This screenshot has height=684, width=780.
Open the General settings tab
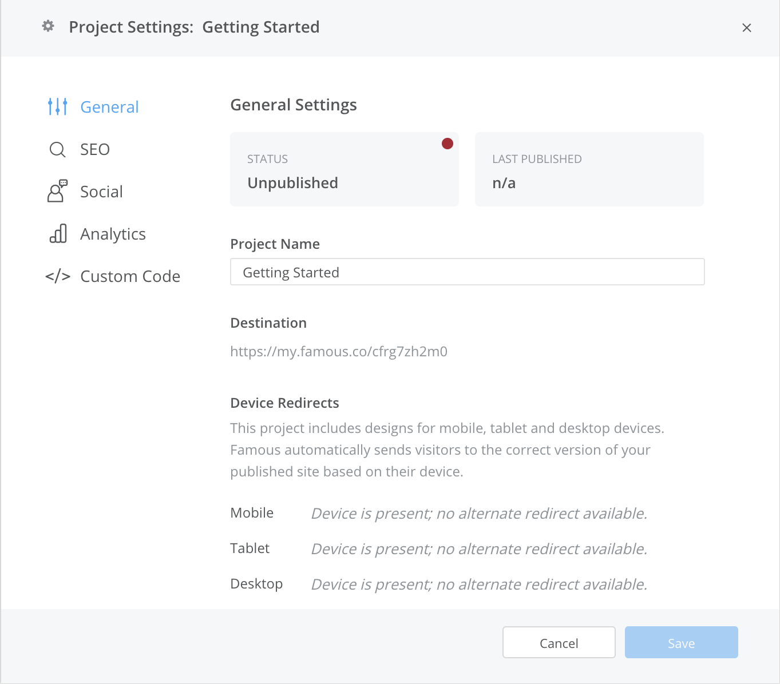109,107
